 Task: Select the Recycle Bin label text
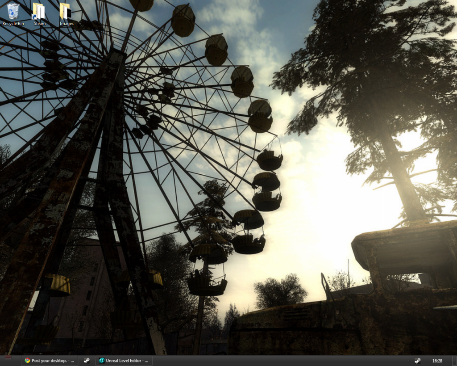click(13, 23)
